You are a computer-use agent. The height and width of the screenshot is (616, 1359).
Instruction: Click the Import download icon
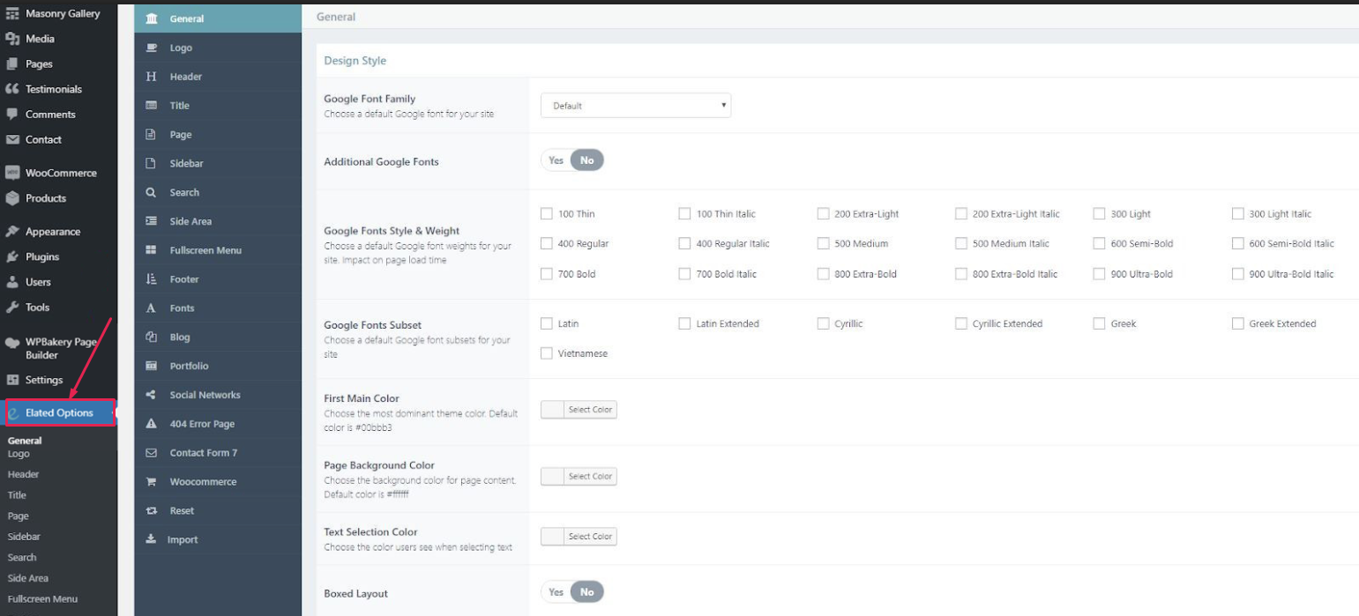[x=151, y=539]
